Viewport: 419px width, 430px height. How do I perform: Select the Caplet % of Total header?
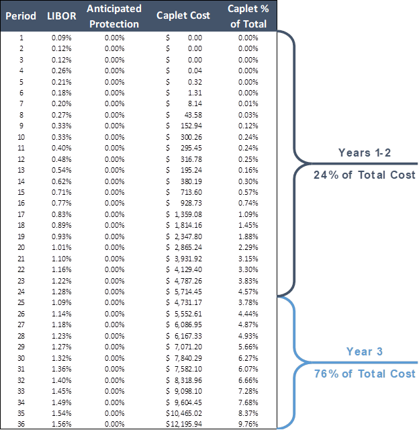(x=248, y=16)
